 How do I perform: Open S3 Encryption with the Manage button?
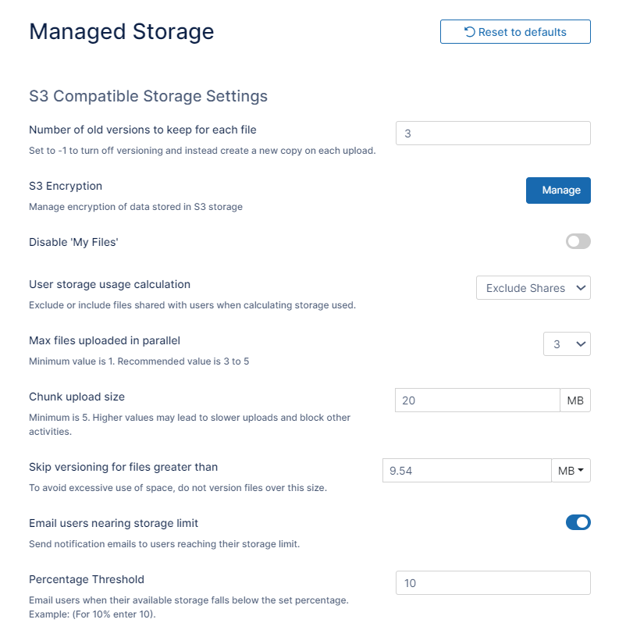[x=558, y=190]
